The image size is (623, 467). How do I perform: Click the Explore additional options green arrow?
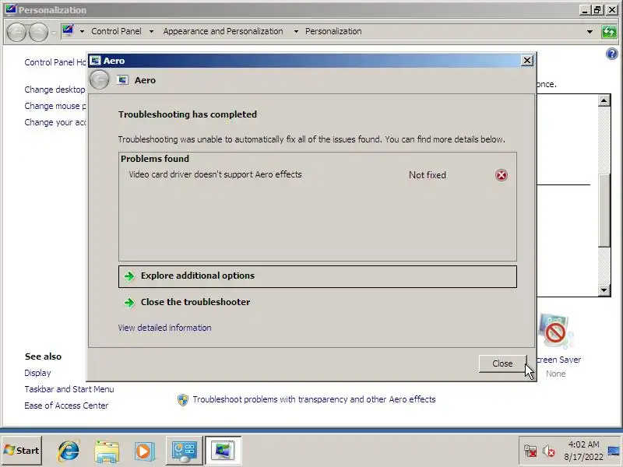pyautogui.click(x=129, y=276)
